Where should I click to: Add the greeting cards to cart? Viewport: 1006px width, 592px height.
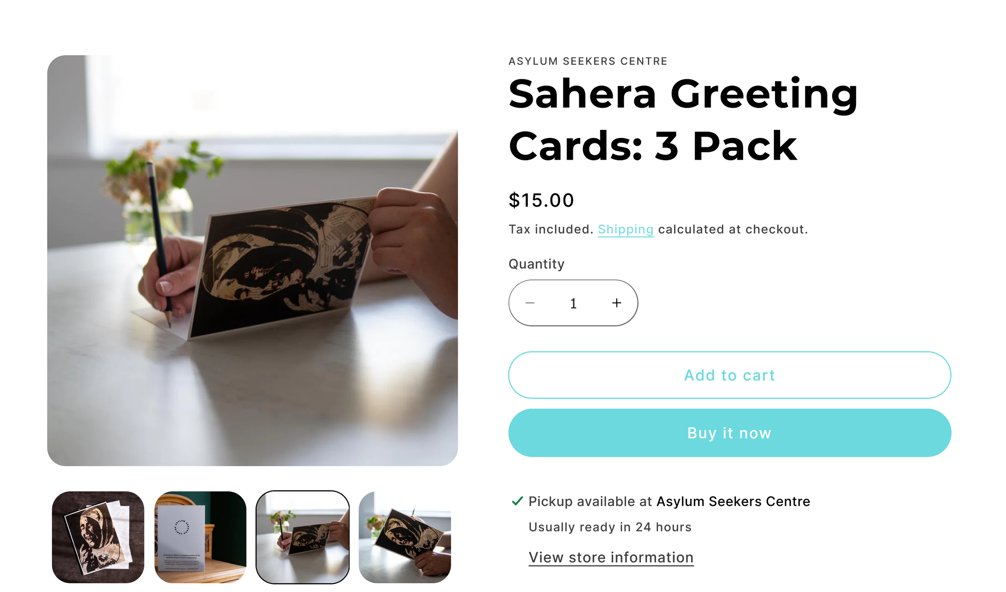pyautogui.click(x=730, y=375)
